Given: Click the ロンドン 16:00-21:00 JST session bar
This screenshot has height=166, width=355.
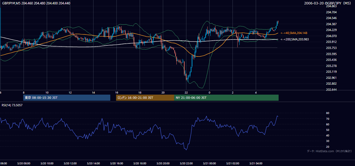Looking at the screenshot, I should tap(145, 98).
